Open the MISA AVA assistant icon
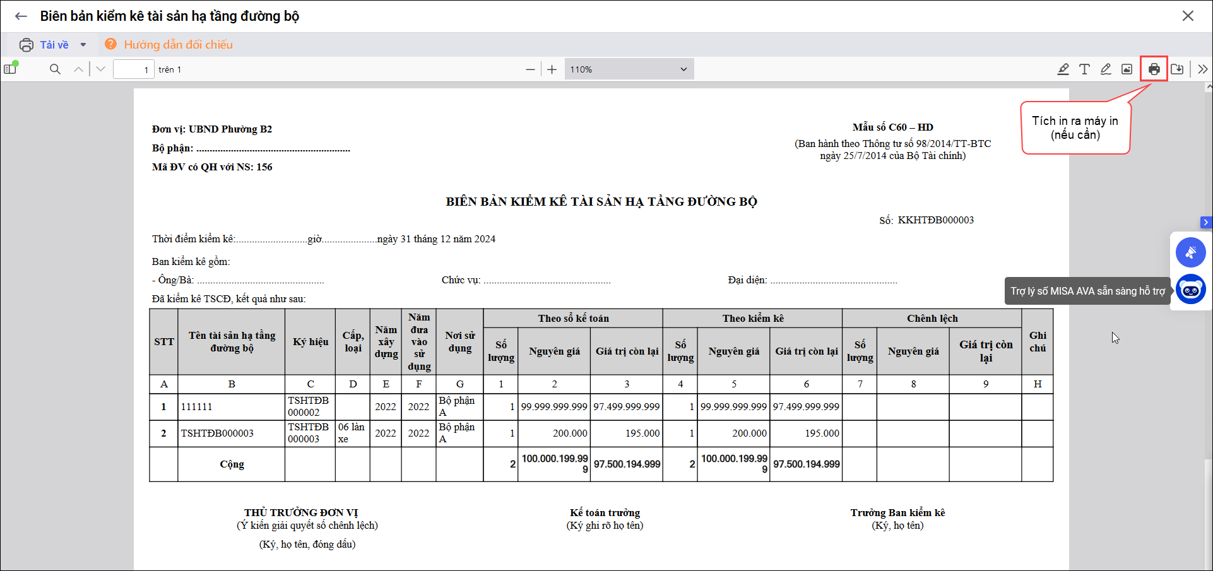1213x571 pixels. pyautogui.click(x=1190, y=290)
